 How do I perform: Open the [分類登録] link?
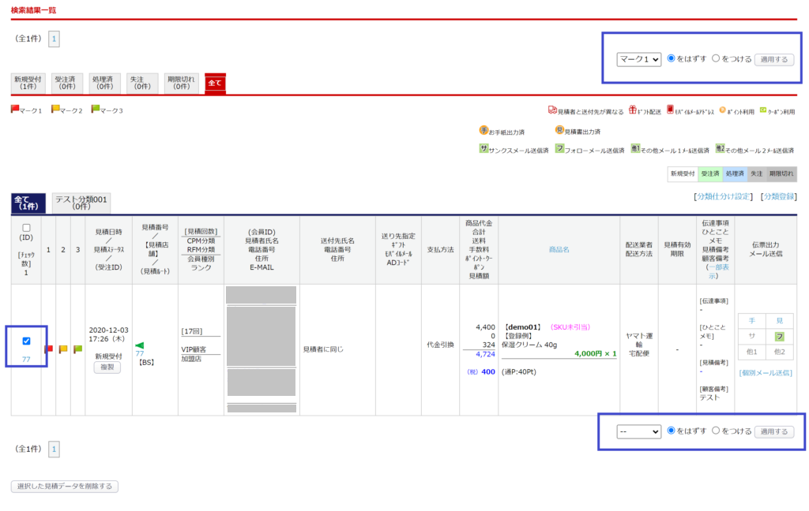(778, 197)
